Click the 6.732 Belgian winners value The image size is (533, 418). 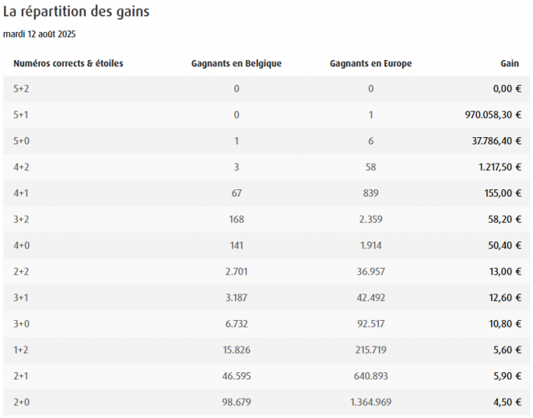pos(237,324)
